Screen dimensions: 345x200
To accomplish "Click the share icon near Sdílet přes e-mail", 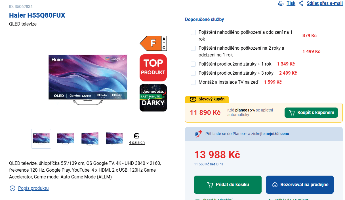I will click(x=301, y=3).
